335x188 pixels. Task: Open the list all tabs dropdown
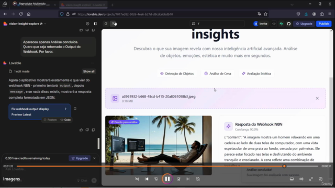(x=292, y=5)
